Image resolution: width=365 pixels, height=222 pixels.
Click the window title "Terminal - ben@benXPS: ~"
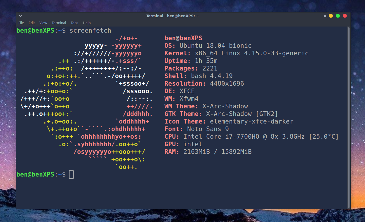[173, 16]
